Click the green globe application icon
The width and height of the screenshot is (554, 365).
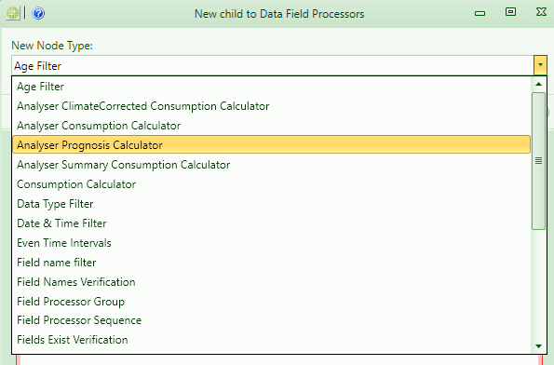13,13
